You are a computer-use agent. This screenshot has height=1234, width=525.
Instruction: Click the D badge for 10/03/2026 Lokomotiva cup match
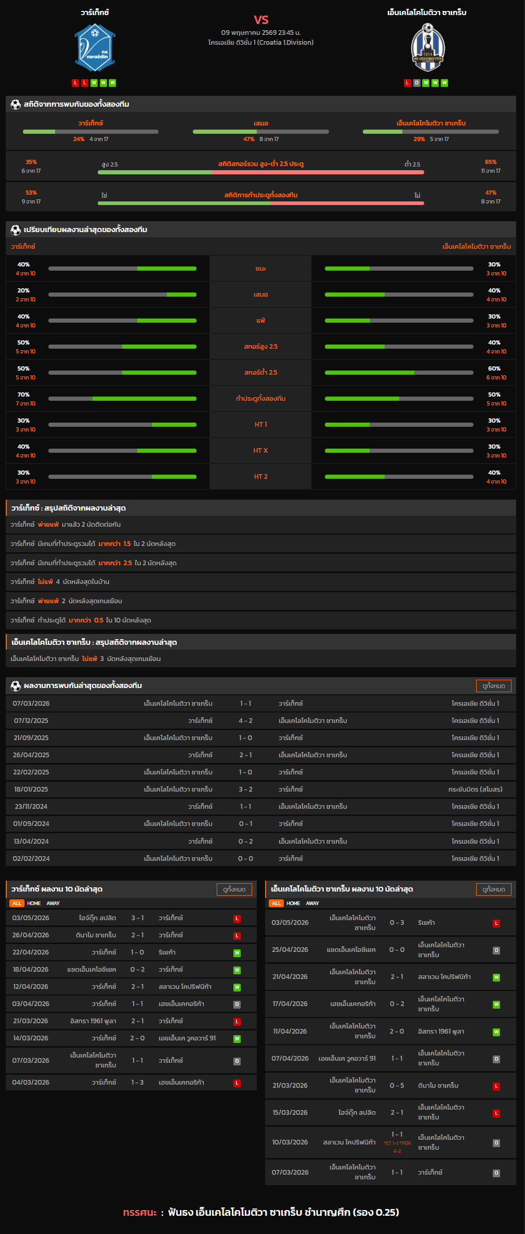(x=496, y=1143)
